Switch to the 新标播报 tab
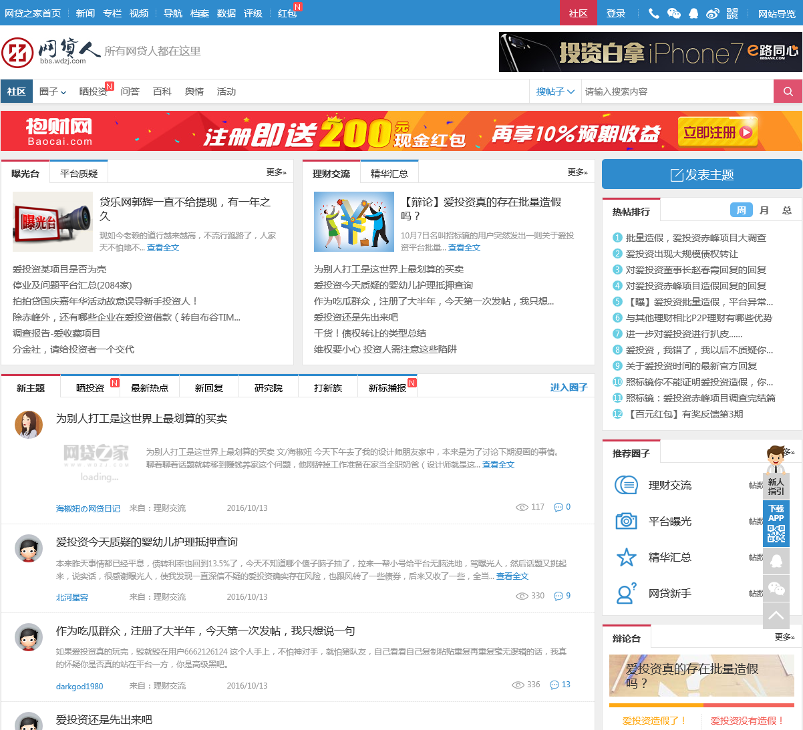Viewport: 803px width, 730px height. coord(387,387)
